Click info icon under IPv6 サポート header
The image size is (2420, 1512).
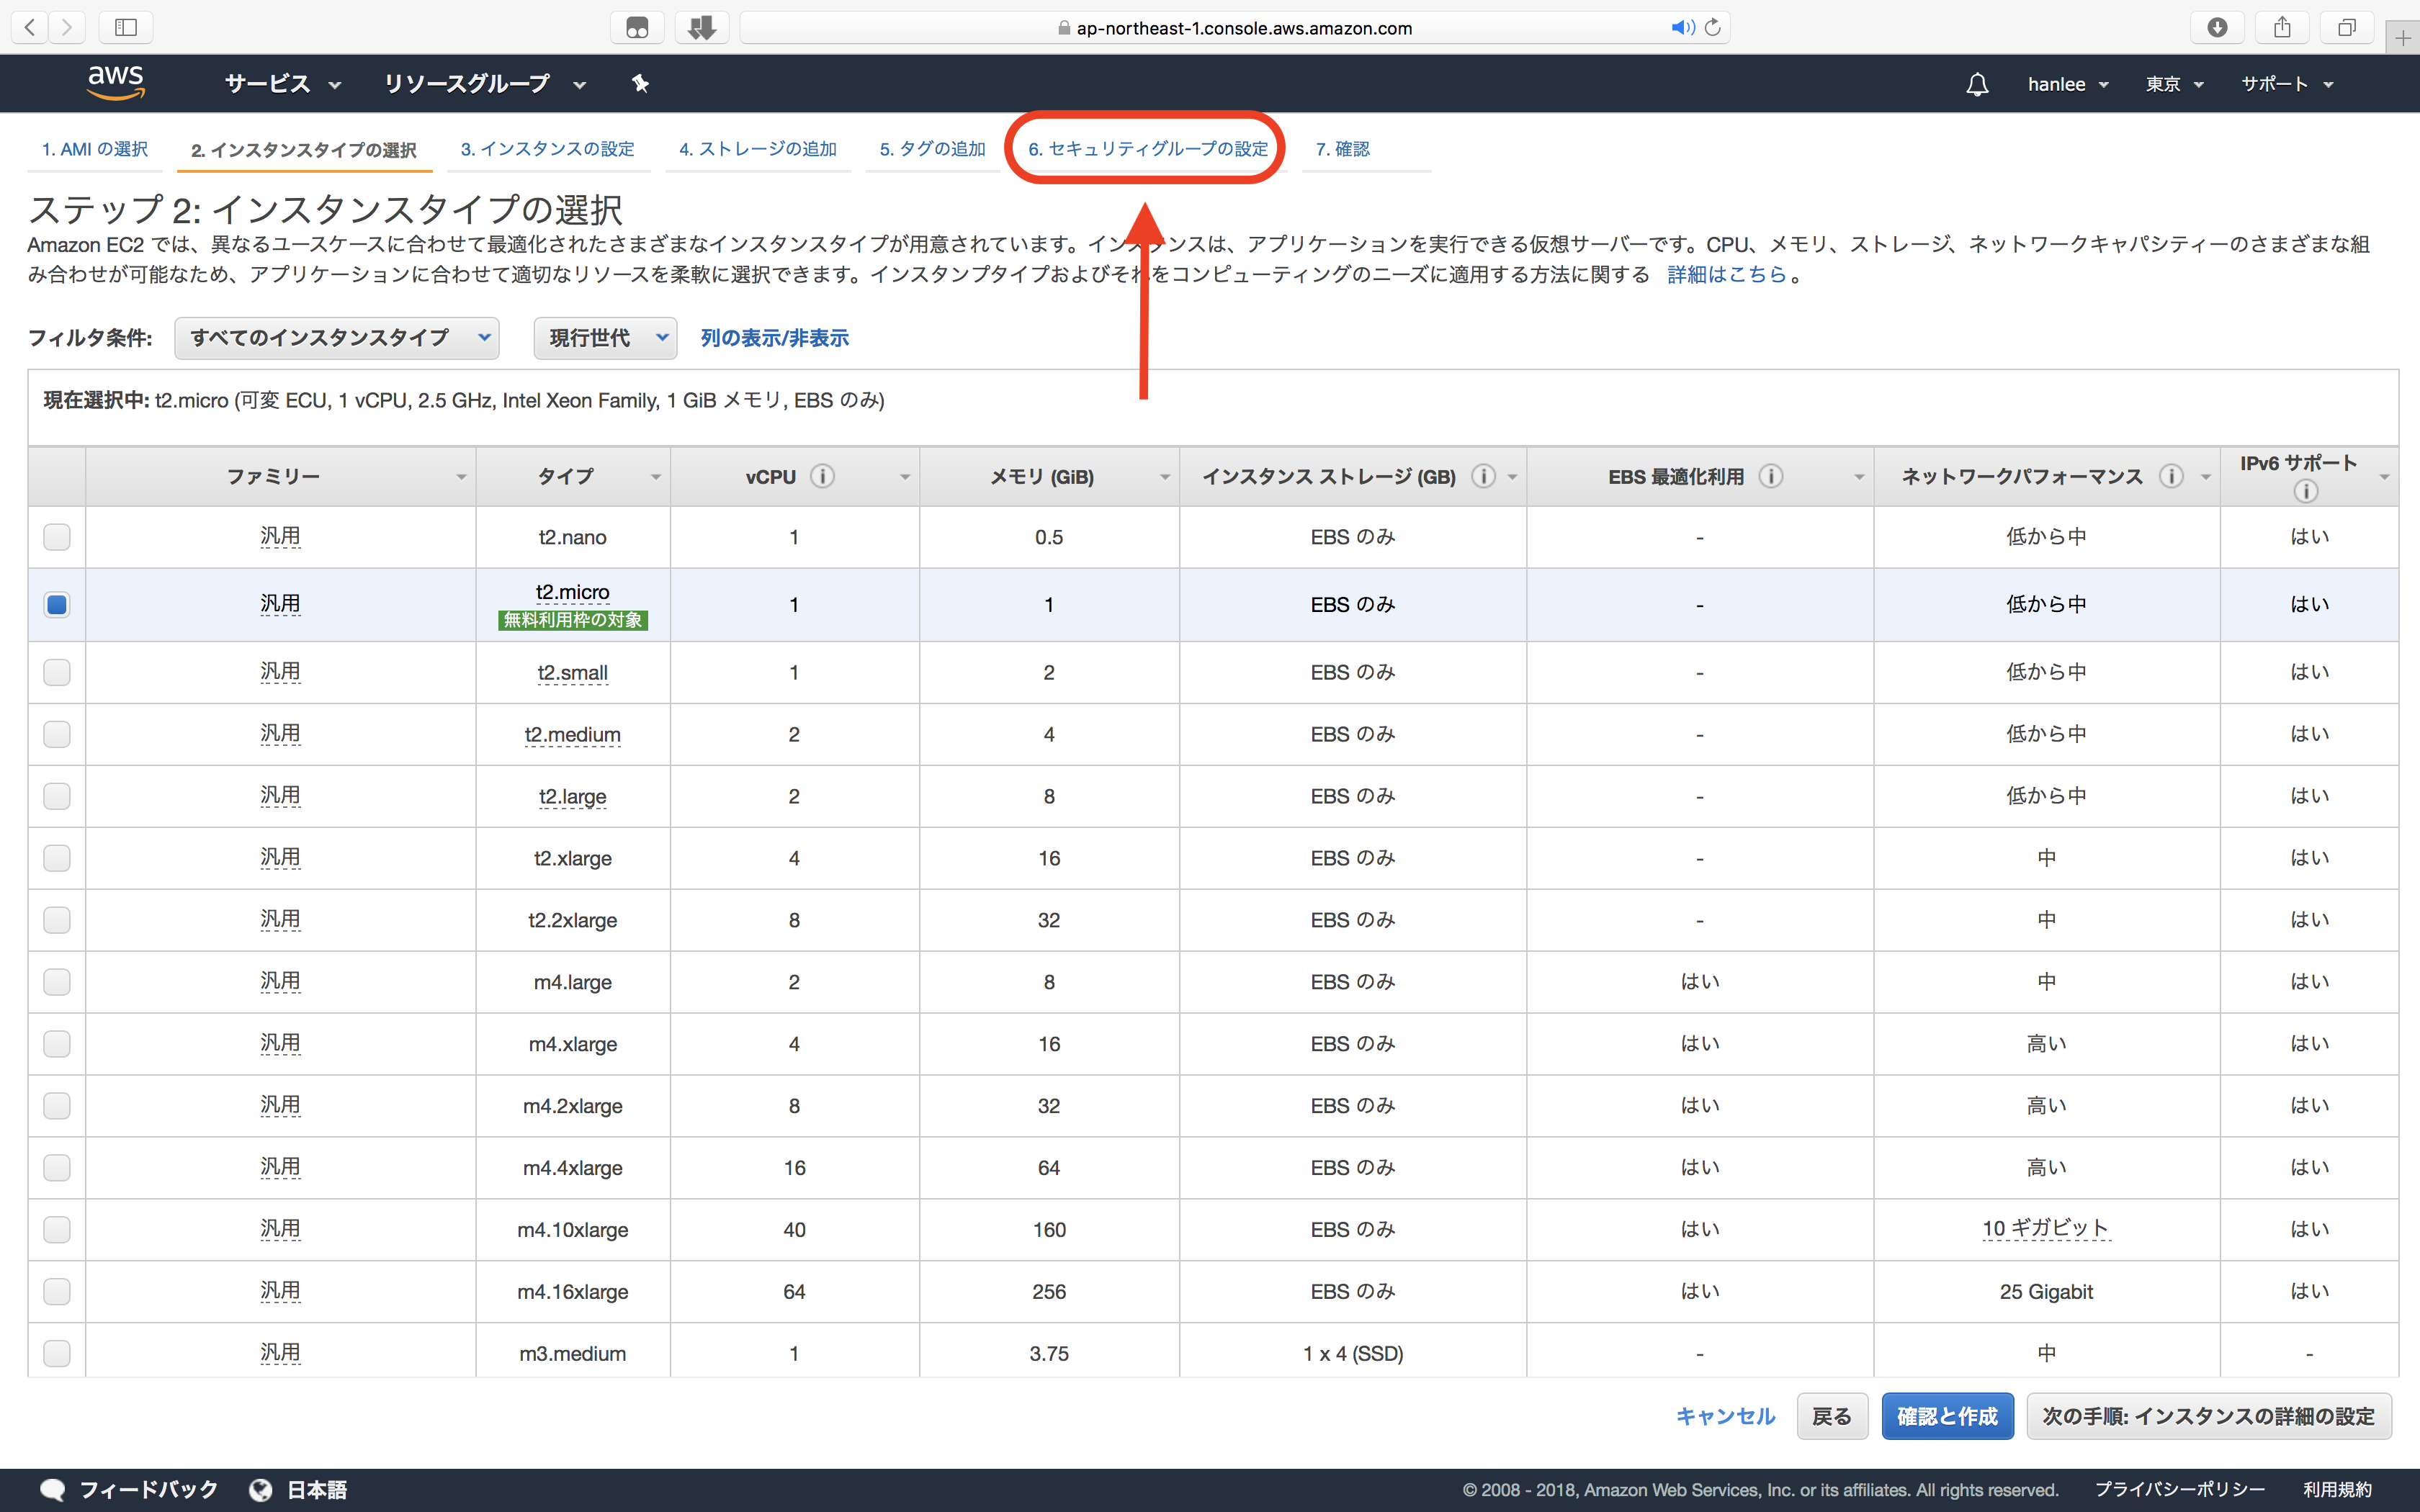[2306, 491]
